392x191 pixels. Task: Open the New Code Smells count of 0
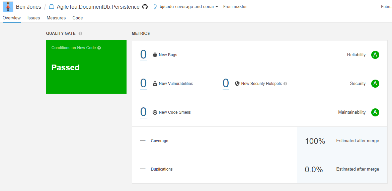coord(143,112)
